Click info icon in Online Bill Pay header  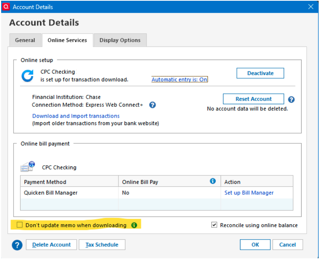(213, 181)
